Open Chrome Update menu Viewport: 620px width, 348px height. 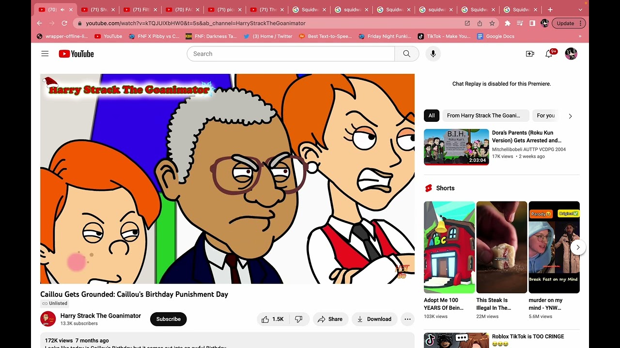[x=569, y=23]
